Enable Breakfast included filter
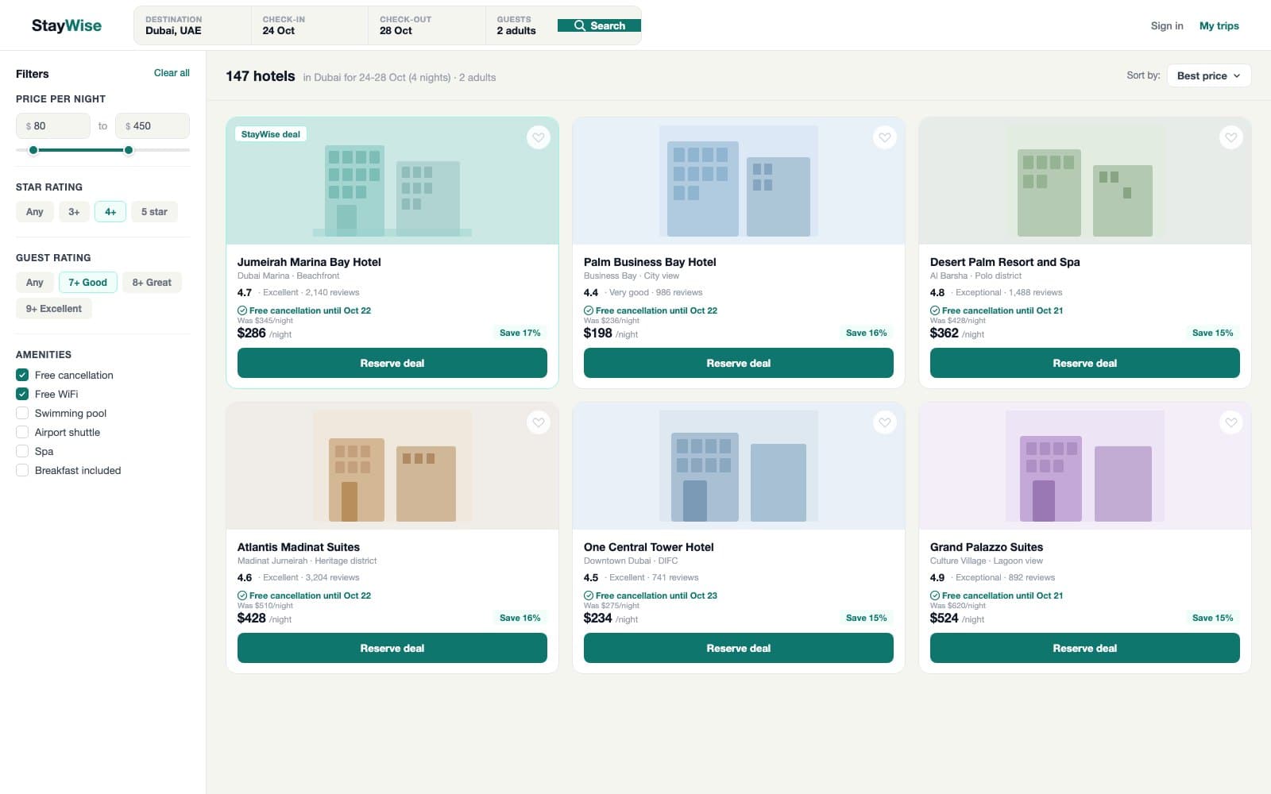 click(22, 470)
